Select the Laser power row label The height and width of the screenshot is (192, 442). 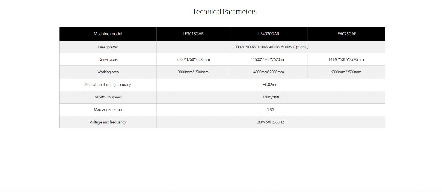click(x=108, y=47)
